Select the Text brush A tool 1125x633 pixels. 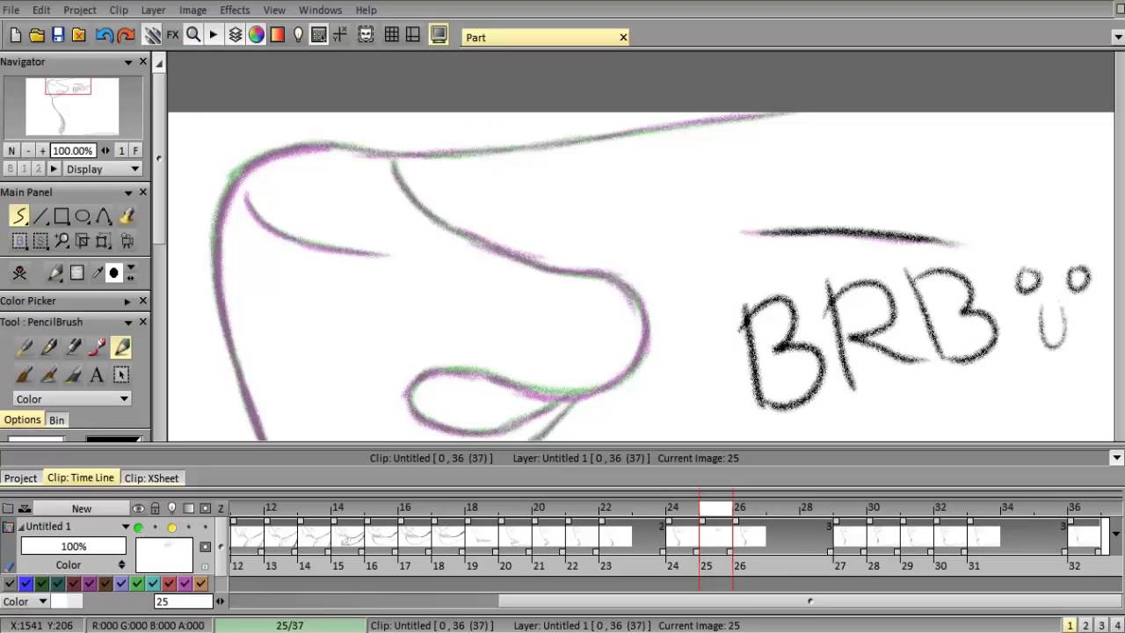click(97, 375)
